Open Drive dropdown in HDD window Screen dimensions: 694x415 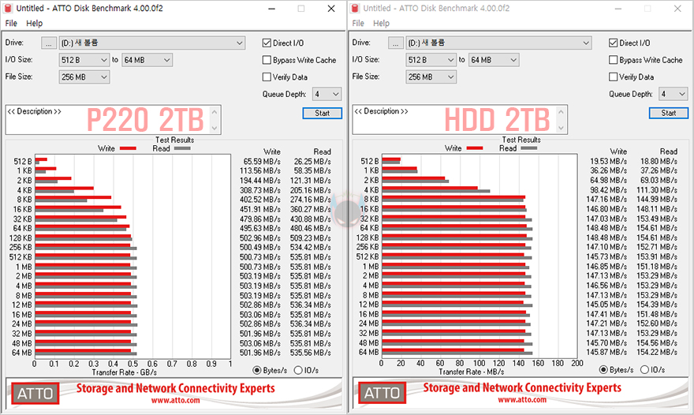[x=498, y=43]
